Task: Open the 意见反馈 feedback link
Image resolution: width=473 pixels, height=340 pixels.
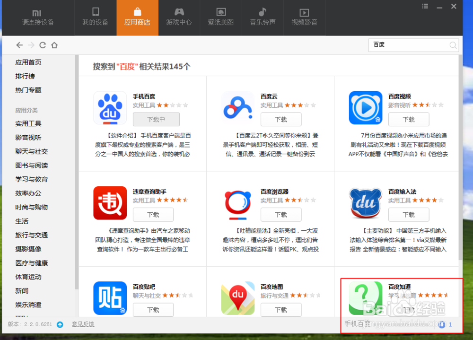Action: click(x=83, y=324)
